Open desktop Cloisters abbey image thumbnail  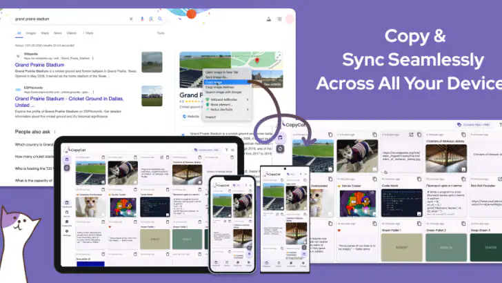click(446, 158)
